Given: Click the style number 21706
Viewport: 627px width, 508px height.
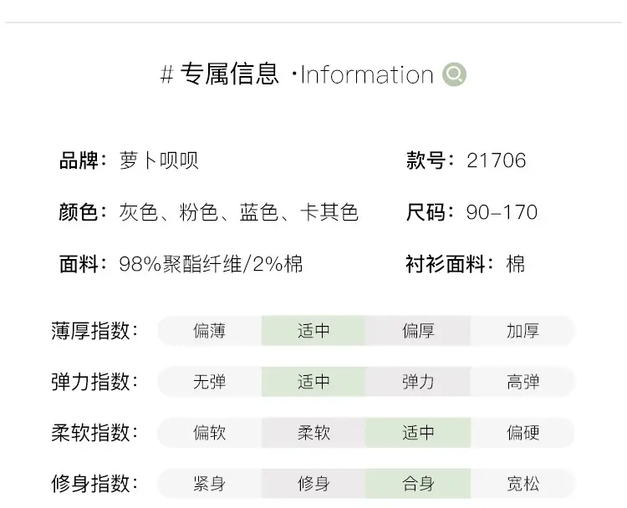Looking at the screenshot, I should pyautogui.click(x=497, y=160).
